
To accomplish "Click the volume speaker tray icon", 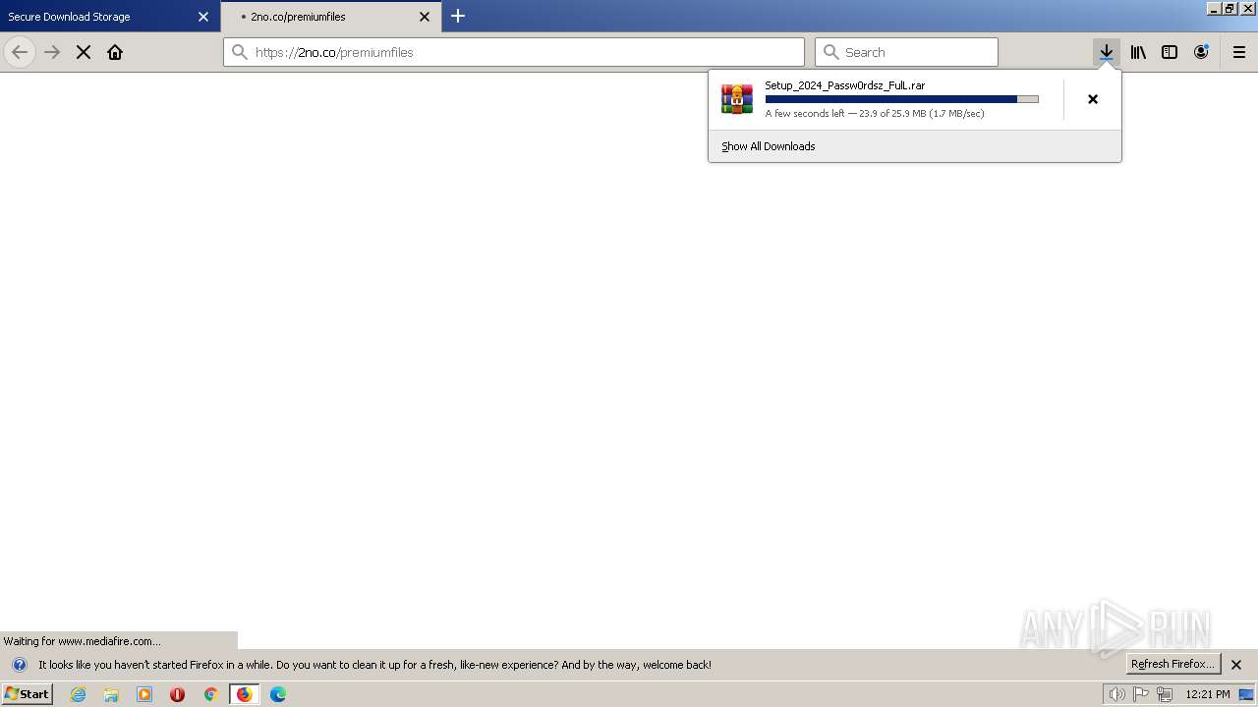I will click(x=1117, y=694).
